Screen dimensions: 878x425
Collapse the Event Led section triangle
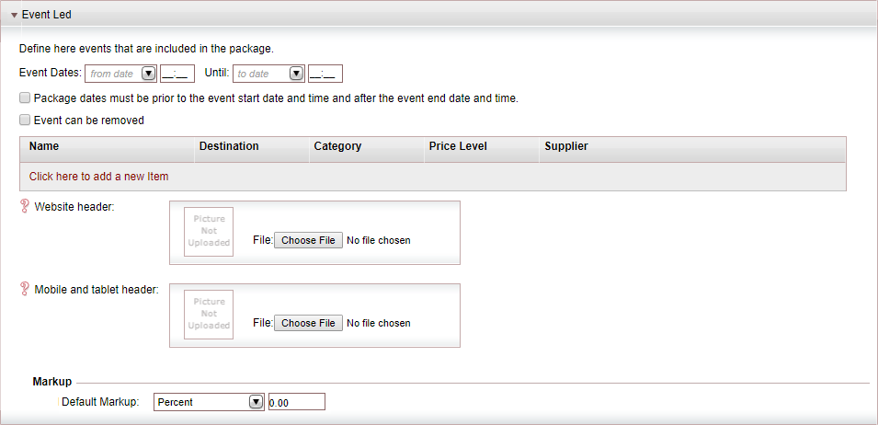coord(14,15)
